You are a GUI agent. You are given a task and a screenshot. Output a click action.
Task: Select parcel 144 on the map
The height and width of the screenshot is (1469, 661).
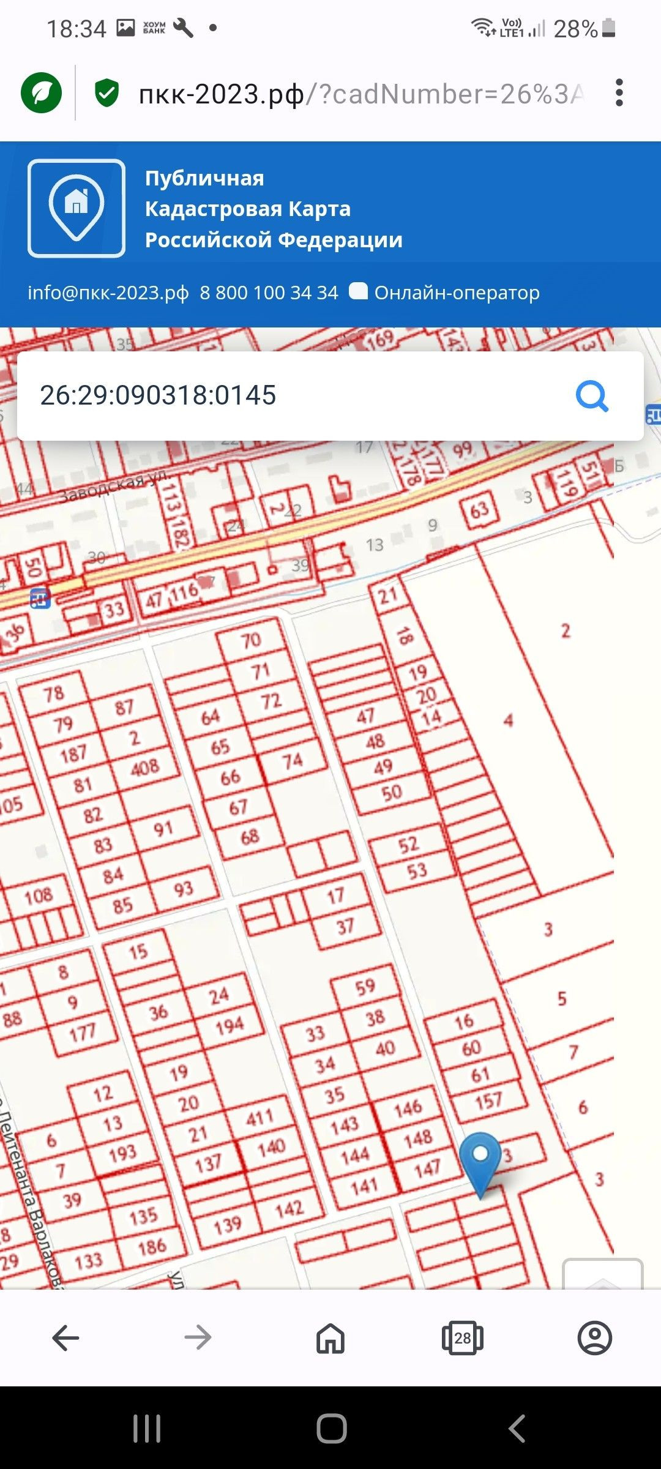tap(355, 1156)
